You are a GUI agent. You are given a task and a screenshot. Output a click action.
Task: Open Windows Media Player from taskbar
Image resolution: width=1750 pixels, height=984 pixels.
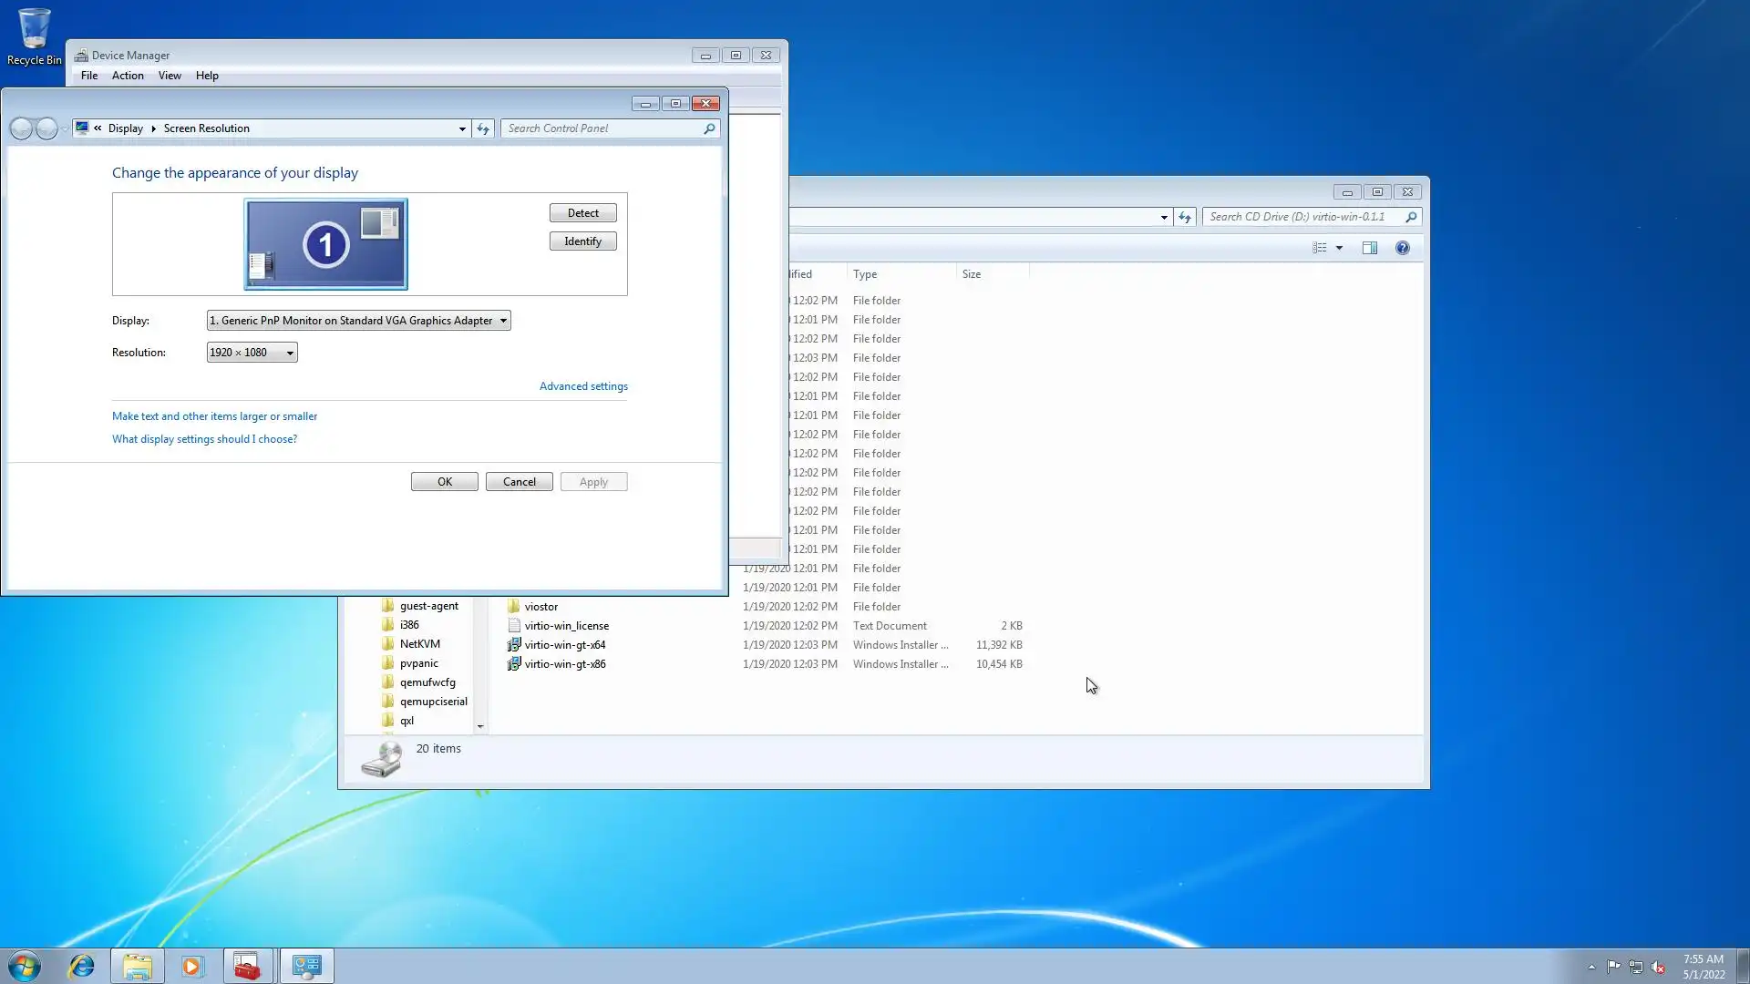(x=192, y=966)
